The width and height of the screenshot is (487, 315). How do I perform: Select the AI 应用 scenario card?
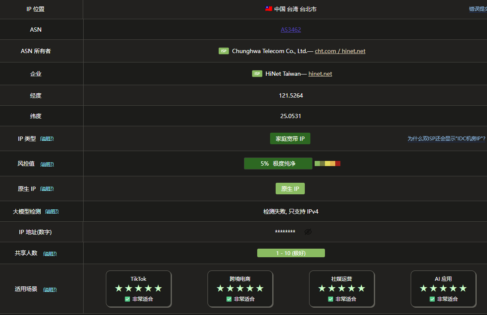click(x=443, y=289)
